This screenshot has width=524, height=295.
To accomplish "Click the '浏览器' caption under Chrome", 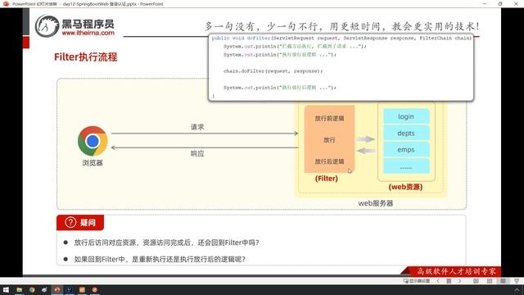I will (x=93, y=163).
